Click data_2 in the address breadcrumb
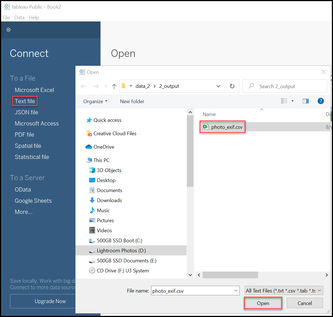333x317 pixels. pyautogui.click(x=143, y=86)
